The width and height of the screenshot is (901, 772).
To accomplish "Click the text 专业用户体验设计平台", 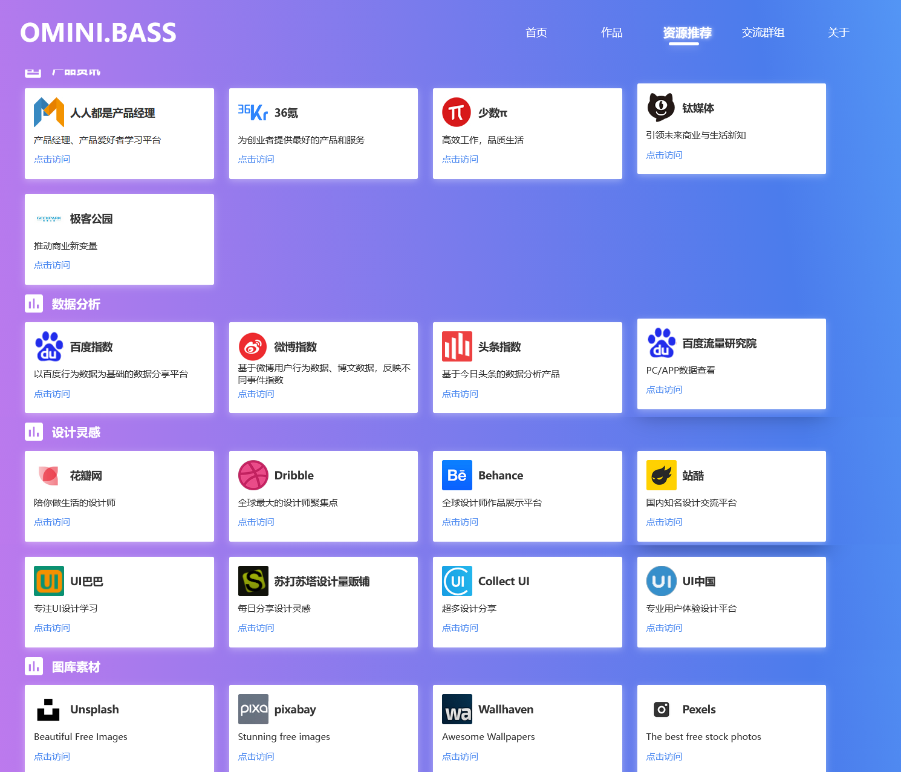I will 692,609.
